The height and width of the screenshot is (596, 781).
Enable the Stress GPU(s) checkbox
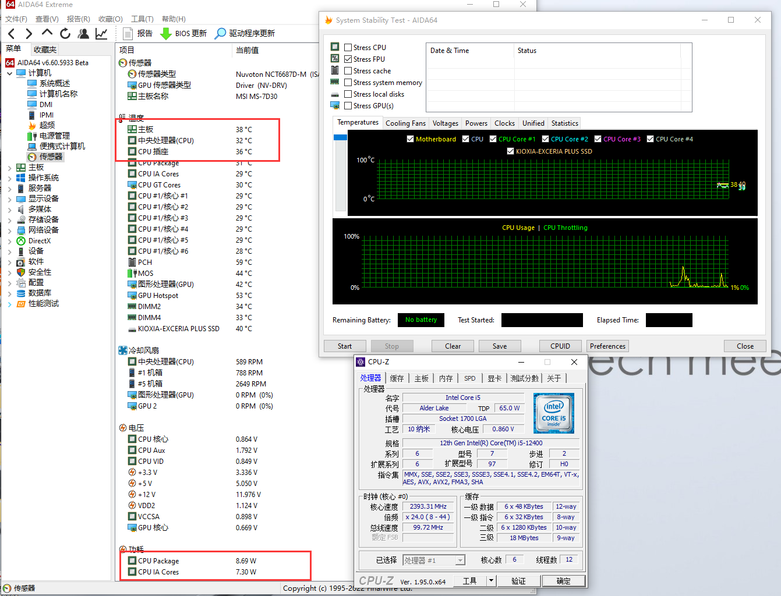348,106
